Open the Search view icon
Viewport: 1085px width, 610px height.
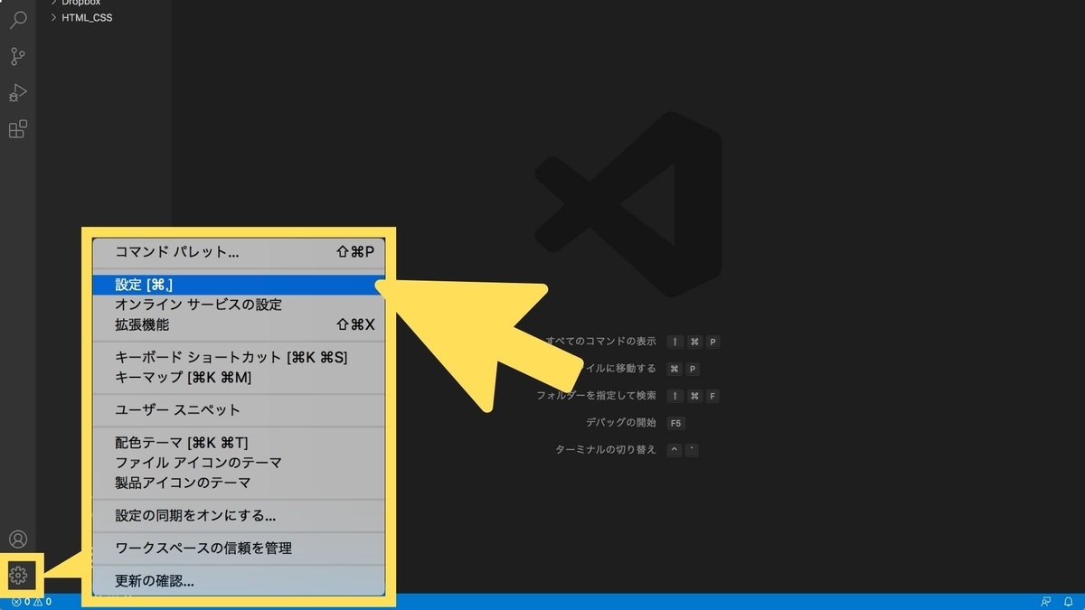17,20
